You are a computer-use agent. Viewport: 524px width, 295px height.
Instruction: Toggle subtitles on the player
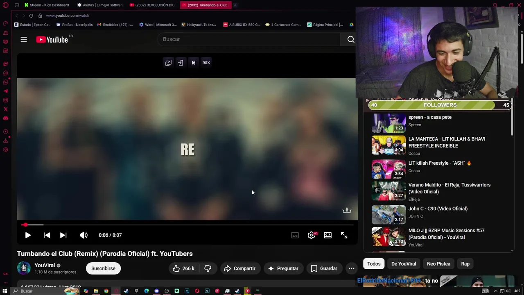(295, 235)
